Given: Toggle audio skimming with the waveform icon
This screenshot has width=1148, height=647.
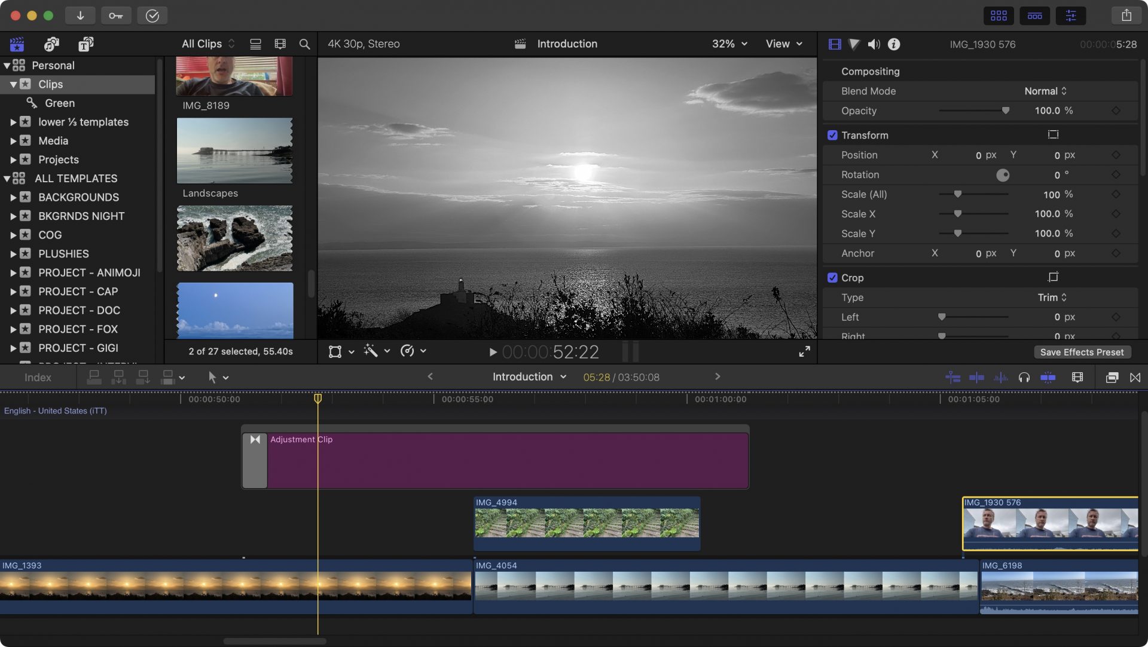Looking at the screenshot, I should coord(1000,377).
